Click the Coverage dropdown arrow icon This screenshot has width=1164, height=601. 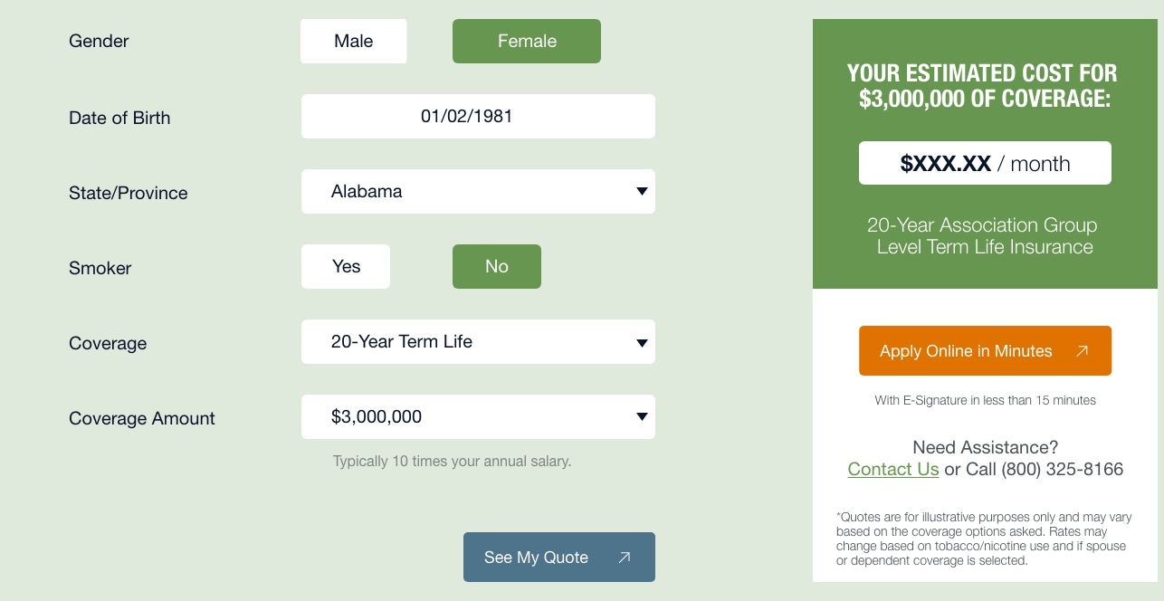click(x=642, y=343)
